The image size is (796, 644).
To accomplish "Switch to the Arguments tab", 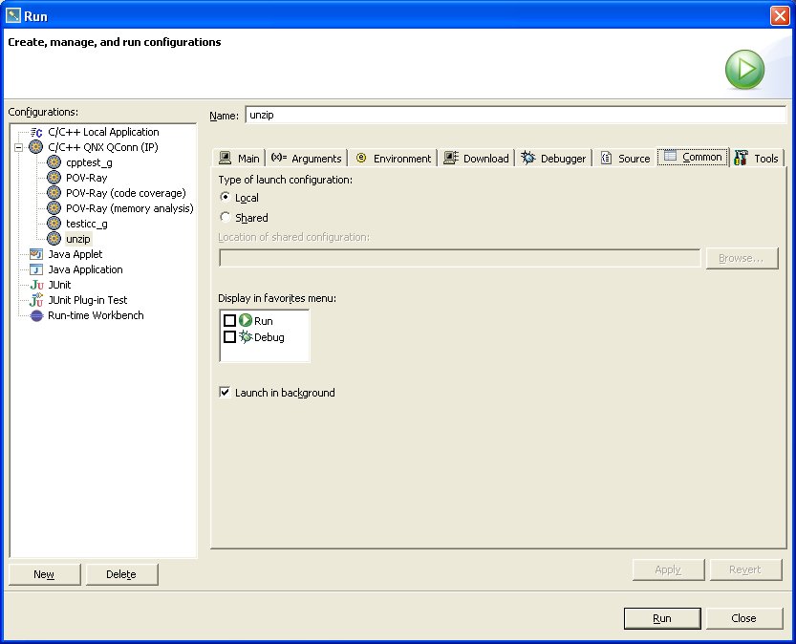I will coord(306,159).
